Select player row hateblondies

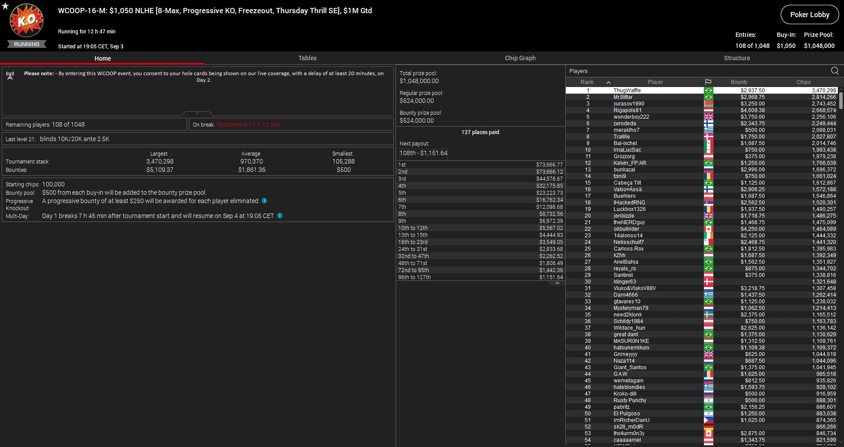702,387
